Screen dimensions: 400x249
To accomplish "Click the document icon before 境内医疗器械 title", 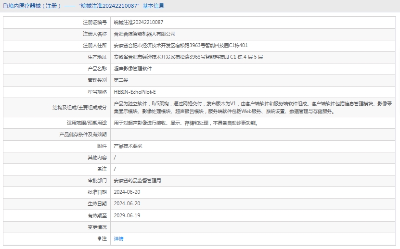I will tap(5, 6).
